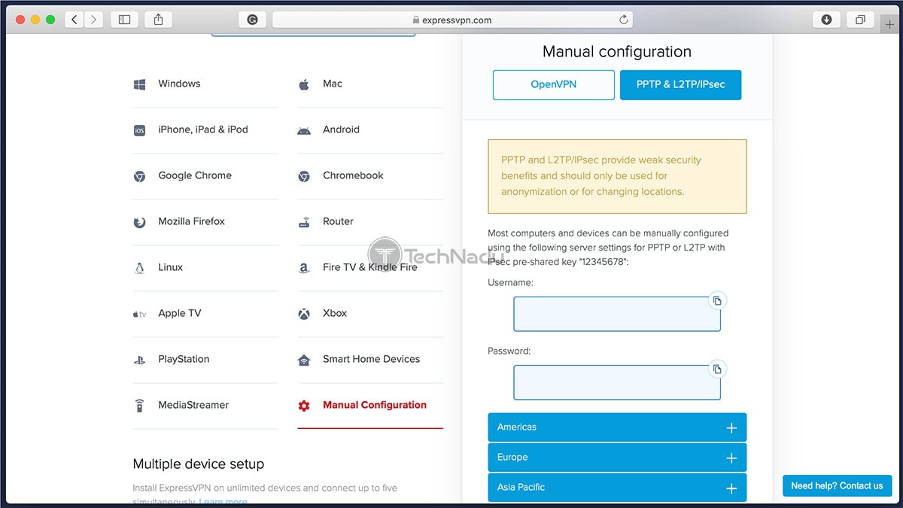Choose Google Chrome setup
This screenshot has height=508, width=903.
[x=195, y=175]
